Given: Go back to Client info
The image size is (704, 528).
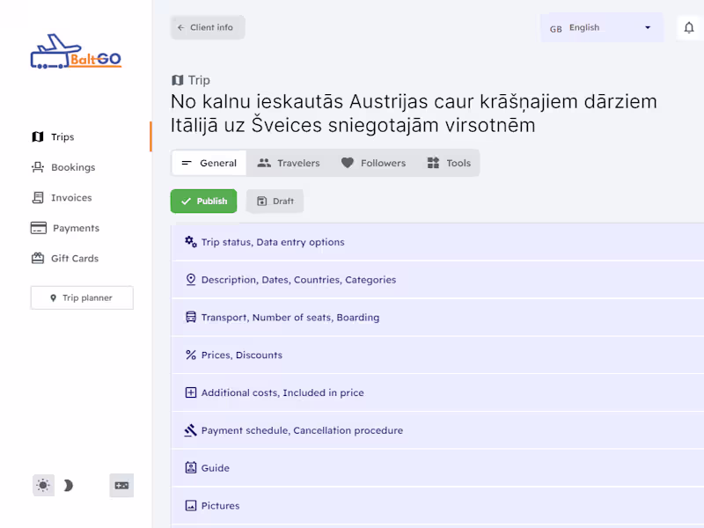Looking at the screenshot, I should click(207, 27).
